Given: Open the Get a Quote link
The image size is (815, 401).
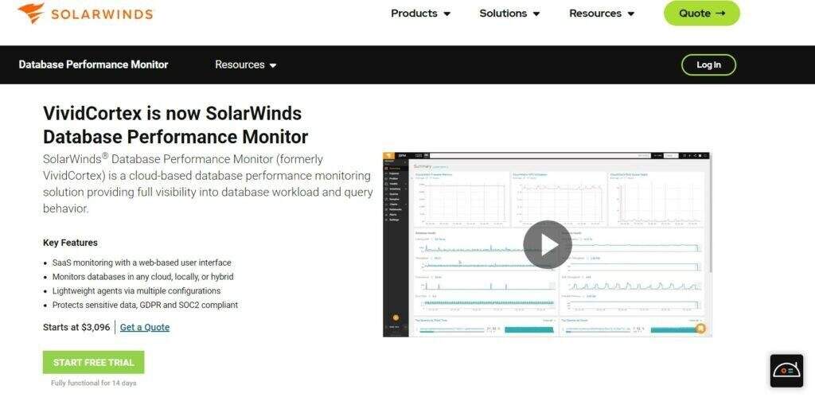Looking at the screenshot, I should [x=145, y=327].
